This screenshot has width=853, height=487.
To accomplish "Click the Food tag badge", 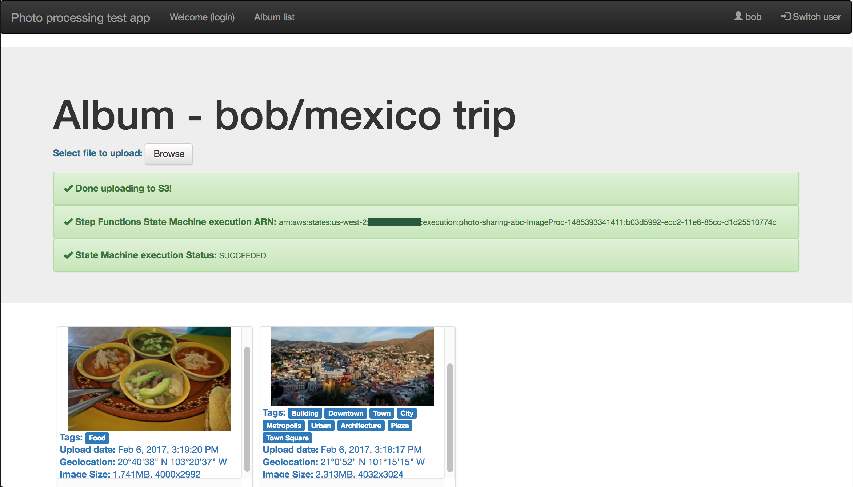I will (97, 438).
